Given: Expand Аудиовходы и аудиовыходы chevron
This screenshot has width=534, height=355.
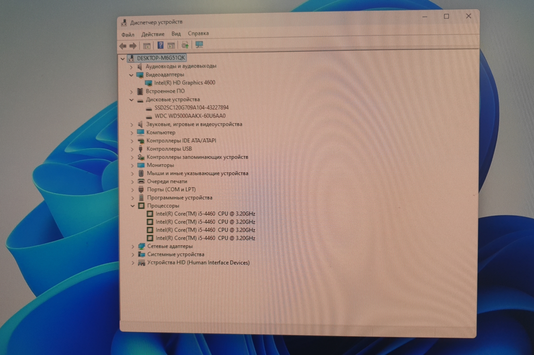Looking at the screenshot, I should [x=131, y=67].
